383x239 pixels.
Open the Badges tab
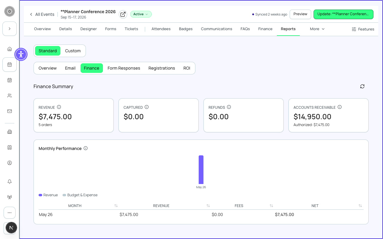click(x=186, y=29)
